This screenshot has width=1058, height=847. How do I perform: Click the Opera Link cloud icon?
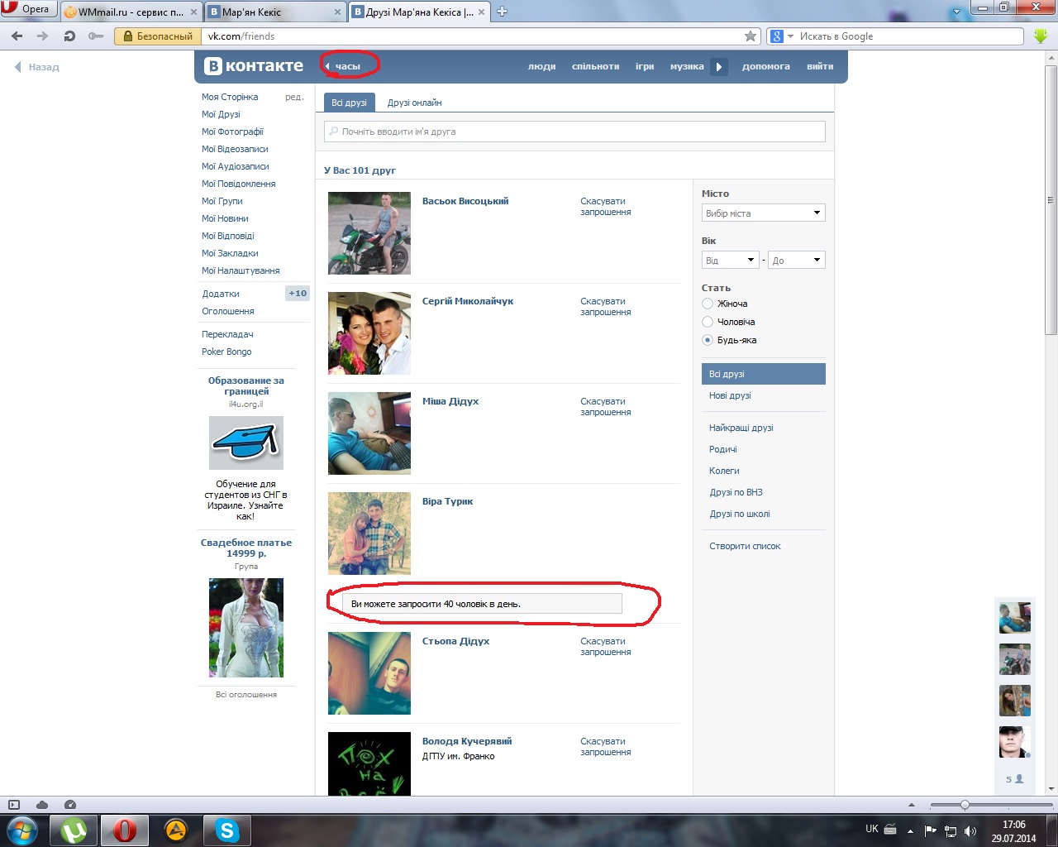[x=42, y=805]
